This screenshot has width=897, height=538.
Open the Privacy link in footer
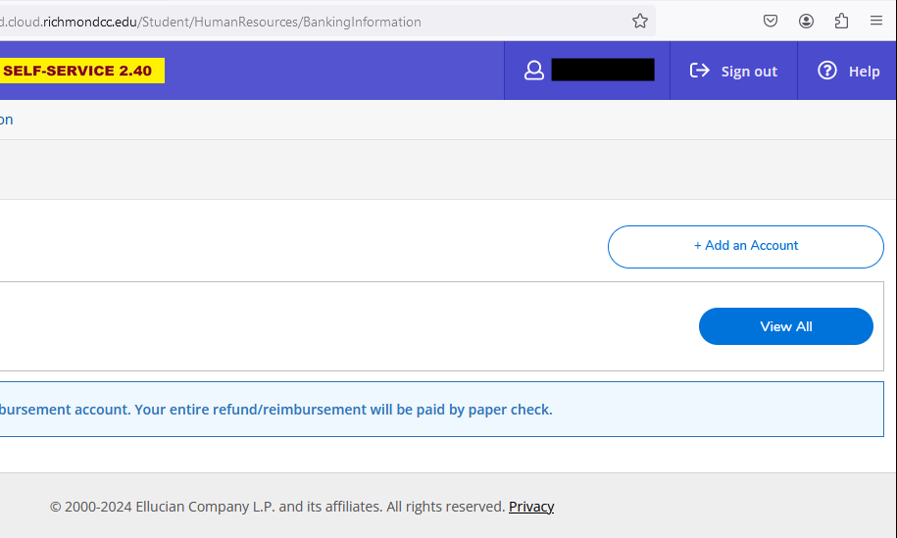531,507
